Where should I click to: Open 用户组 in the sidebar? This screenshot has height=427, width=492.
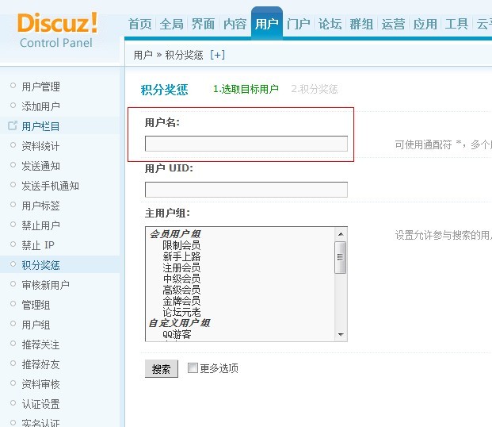[36, 324]
